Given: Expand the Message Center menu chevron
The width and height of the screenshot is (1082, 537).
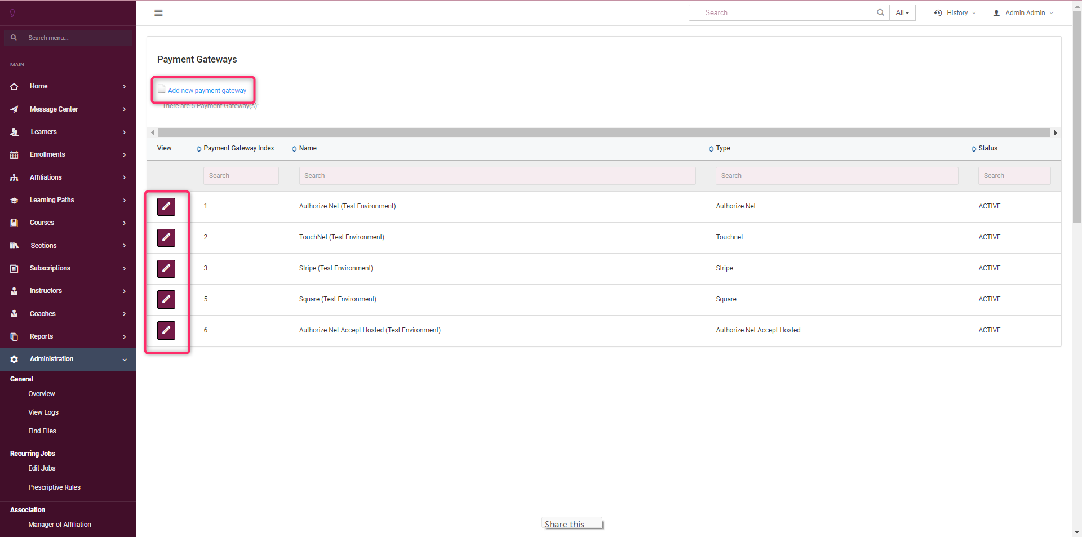Looking at the screenshot, I should 125,109.
